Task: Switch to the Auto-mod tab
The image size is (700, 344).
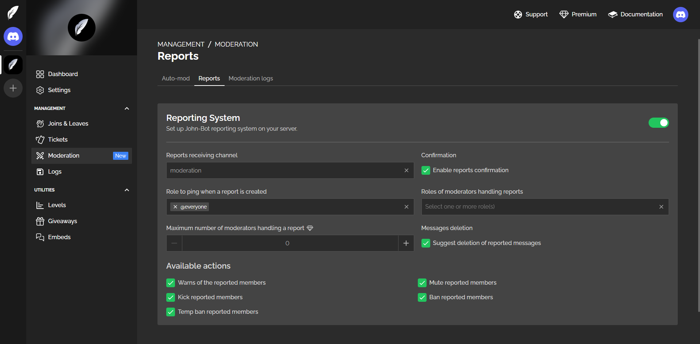Action: click(x=176, y=79)
